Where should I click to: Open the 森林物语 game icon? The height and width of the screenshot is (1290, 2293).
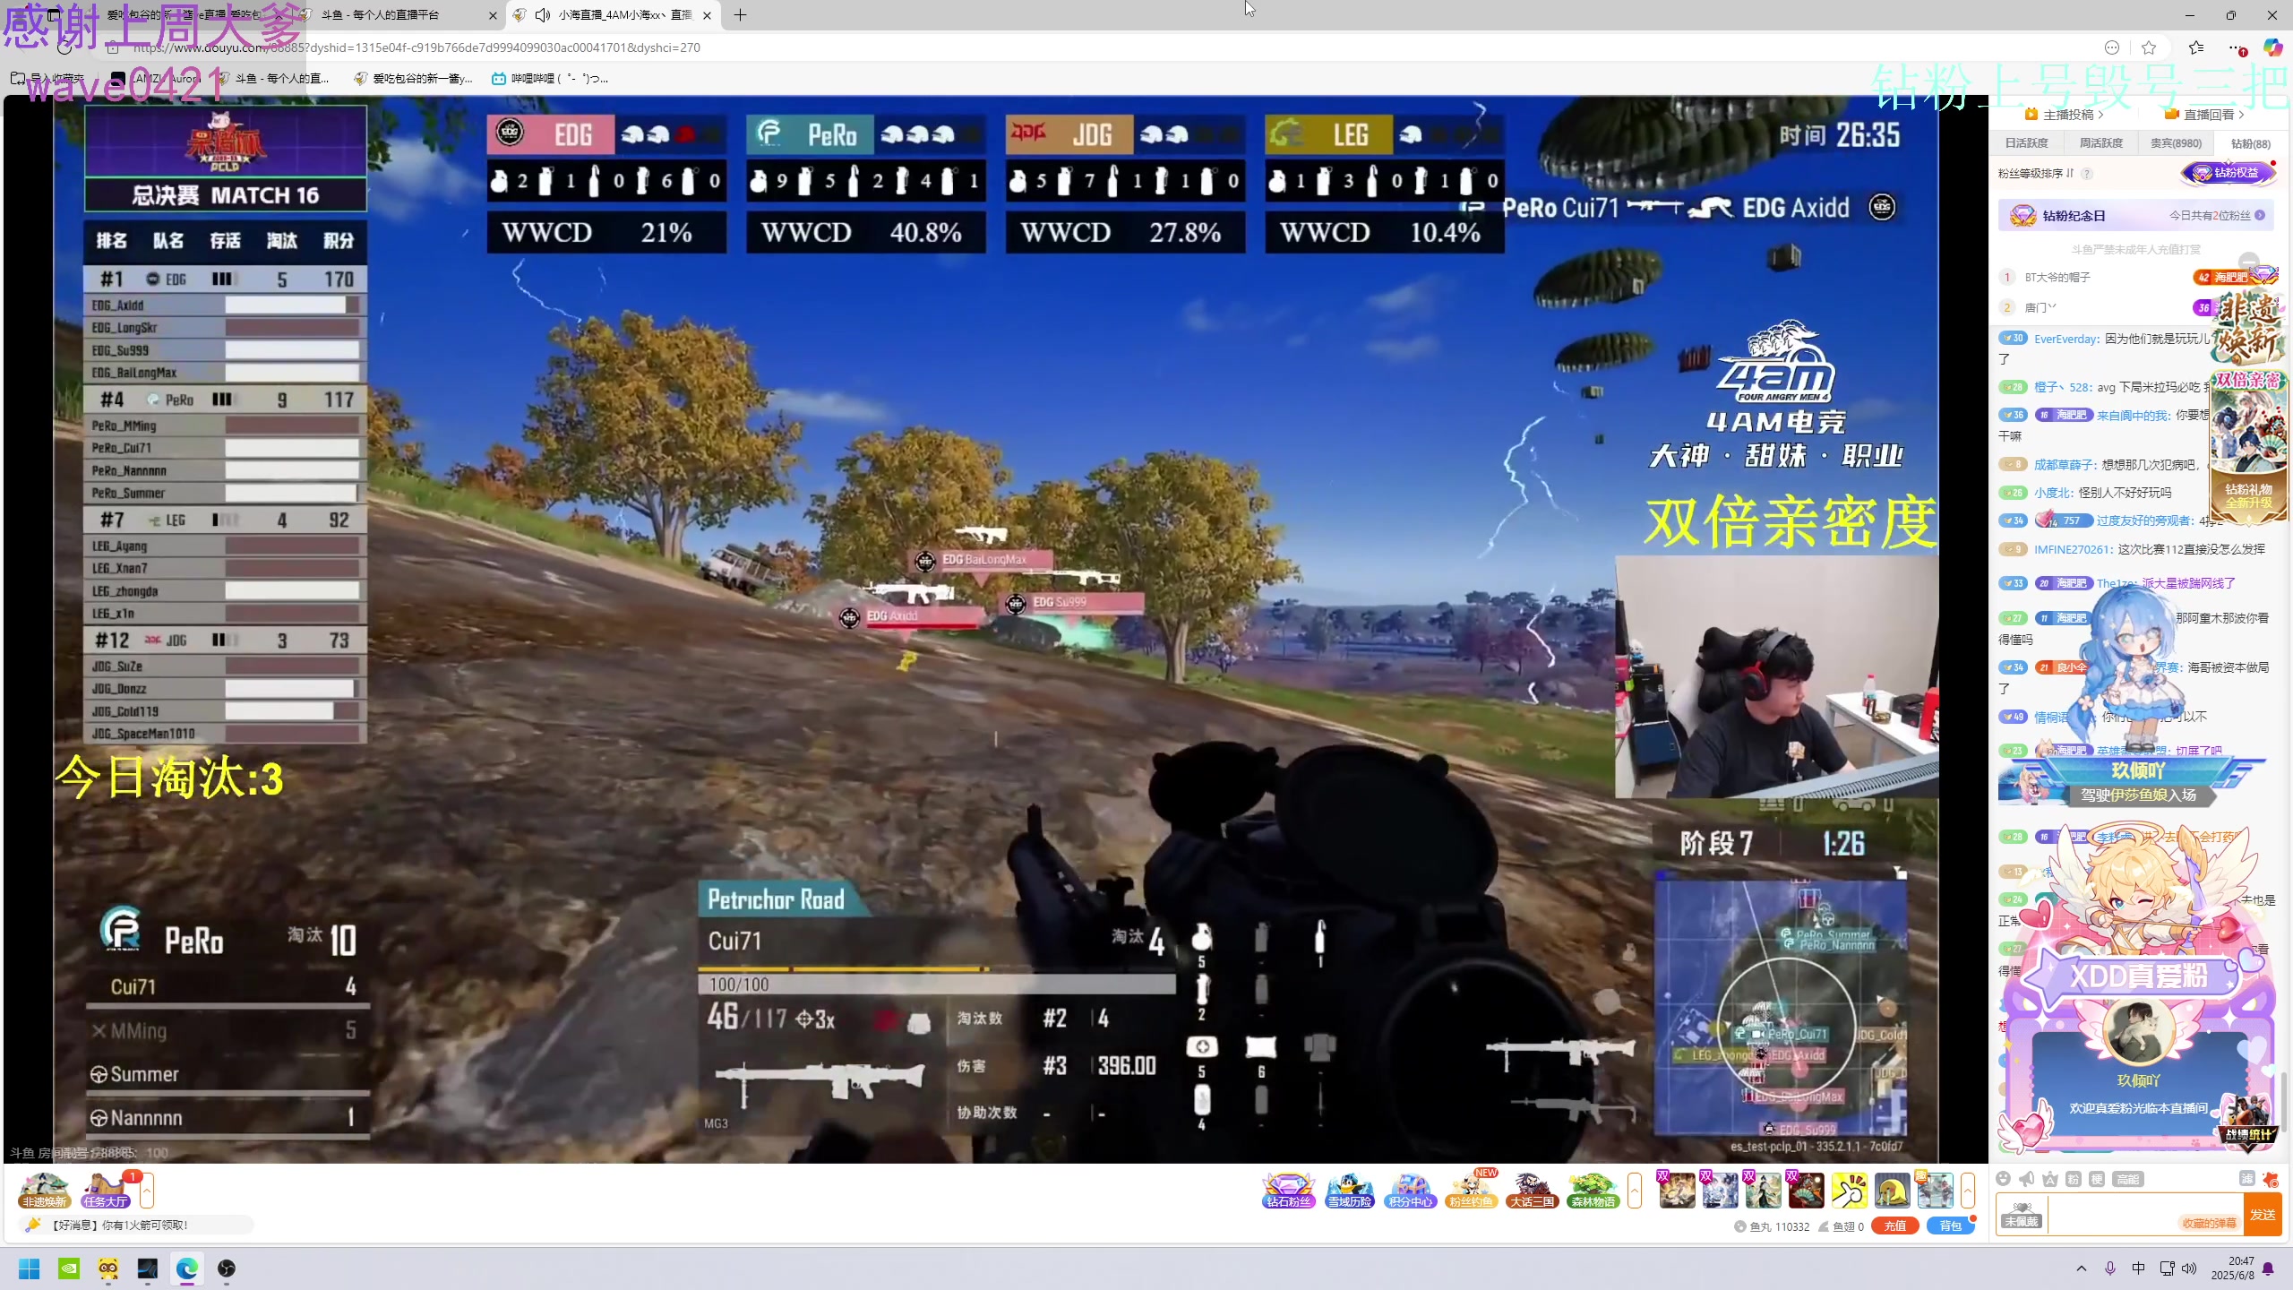click(1593, 1191)
